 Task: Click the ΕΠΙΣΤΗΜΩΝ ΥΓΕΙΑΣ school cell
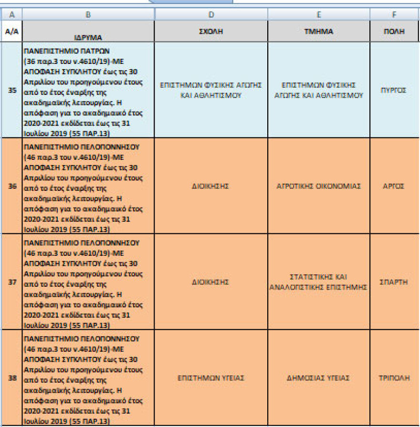point(211,378)
